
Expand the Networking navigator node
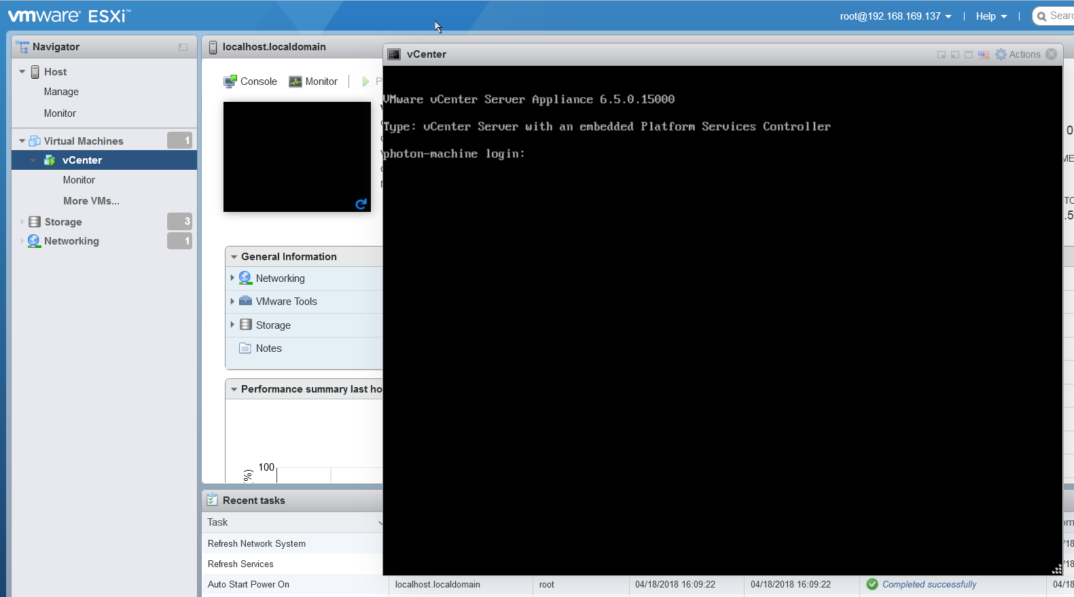tap(22, 241)
